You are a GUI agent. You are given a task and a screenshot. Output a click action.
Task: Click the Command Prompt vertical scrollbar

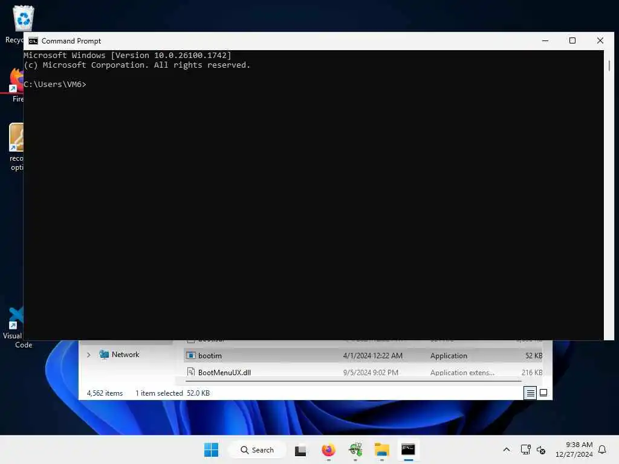tap(609, 66)
